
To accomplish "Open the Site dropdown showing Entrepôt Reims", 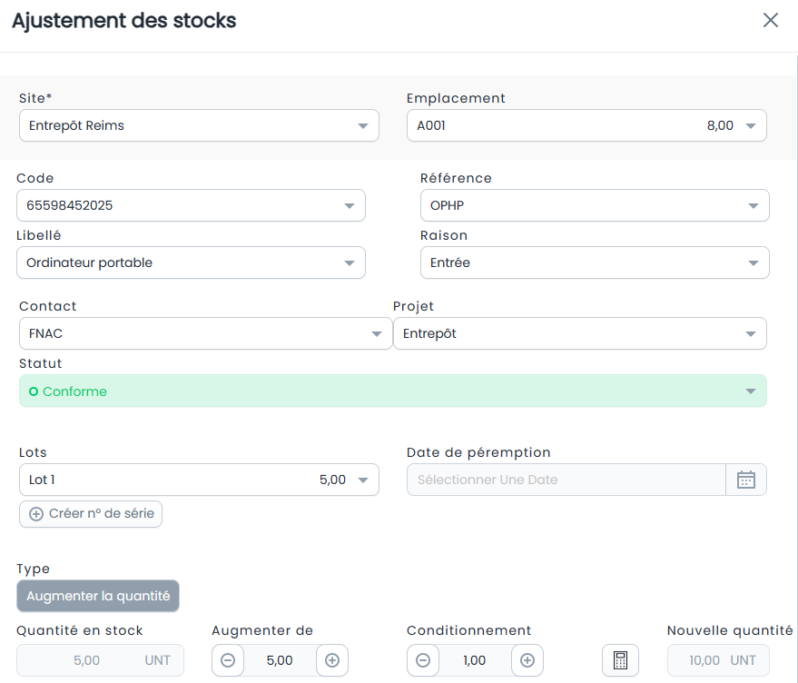I will coord(199,125).
